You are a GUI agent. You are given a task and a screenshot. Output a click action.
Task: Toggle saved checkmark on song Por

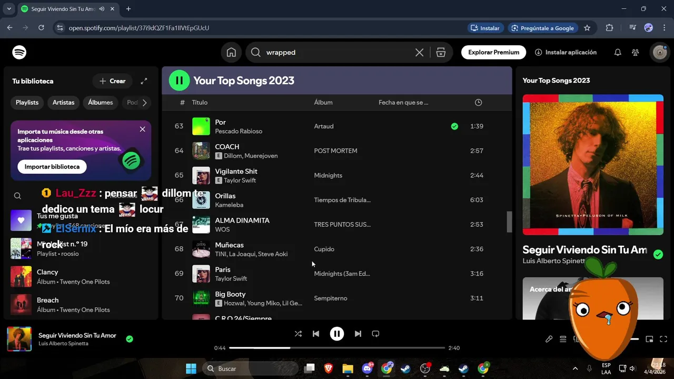pos(454,126)
